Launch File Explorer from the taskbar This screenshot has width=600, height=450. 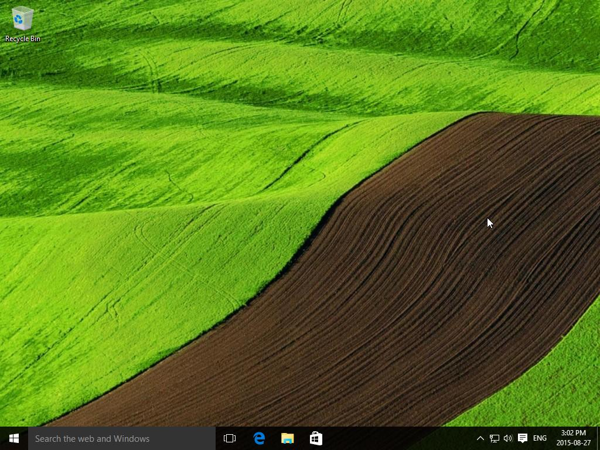click(287, 438)
